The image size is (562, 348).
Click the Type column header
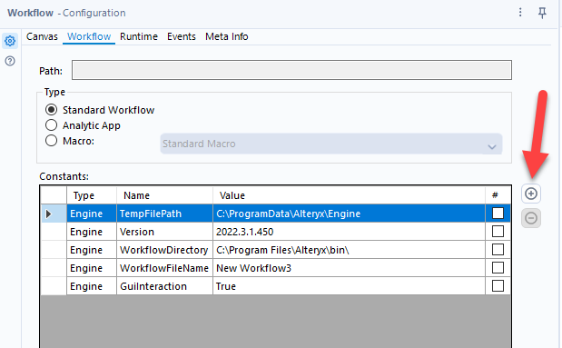point(92,195)
